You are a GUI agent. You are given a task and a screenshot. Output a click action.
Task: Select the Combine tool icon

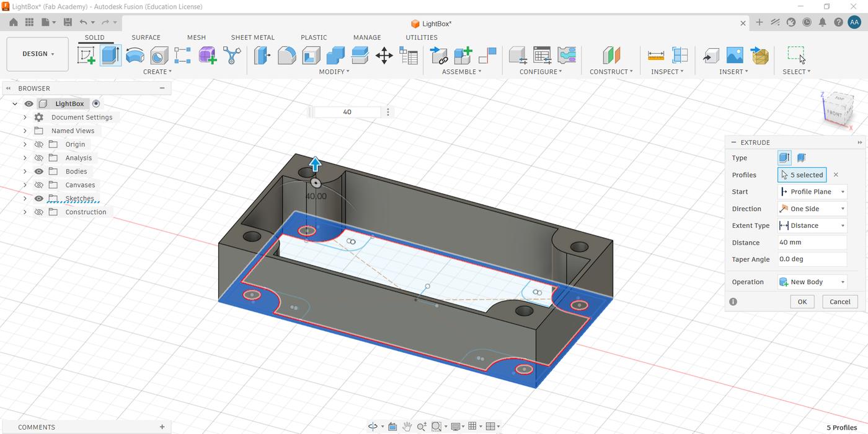(335, 55)
